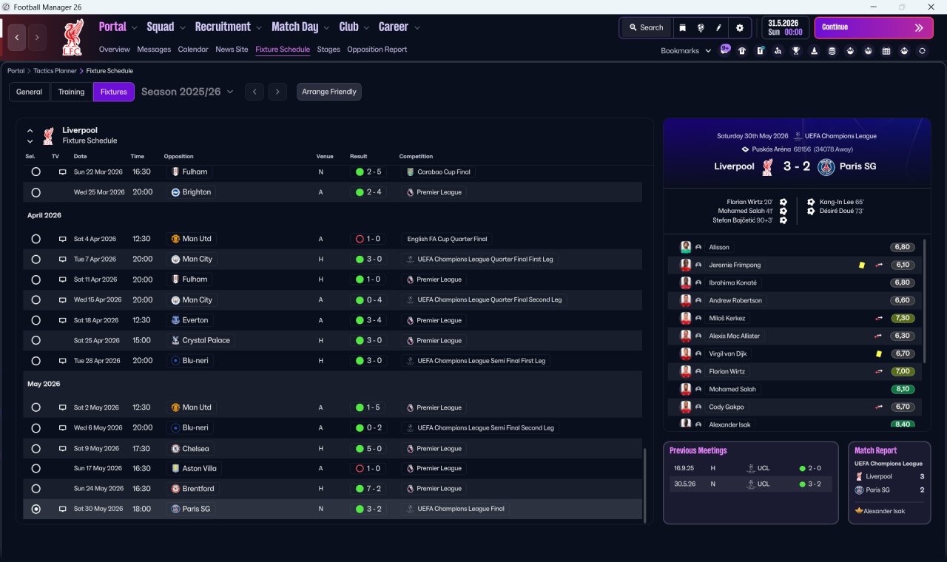This screenshot has height=562, width=947.
Task: Open the Opposition Report subtab
Action: click(377, 50)
